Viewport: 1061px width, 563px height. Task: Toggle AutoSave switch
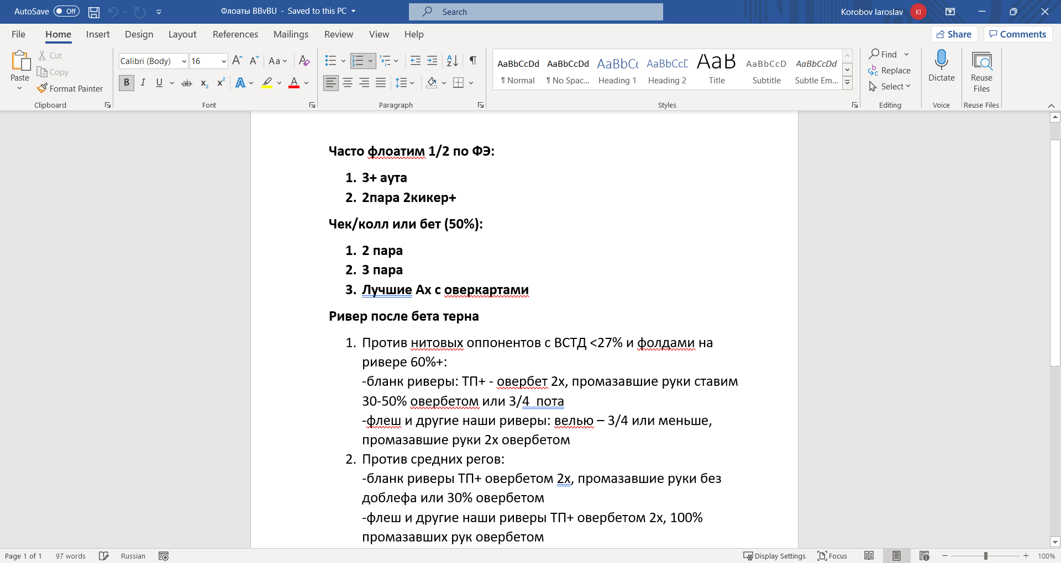point(66,12)
